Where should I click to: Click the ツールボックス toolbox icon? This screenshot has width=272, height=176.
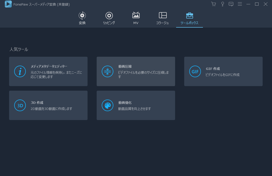tap(190, 15)
